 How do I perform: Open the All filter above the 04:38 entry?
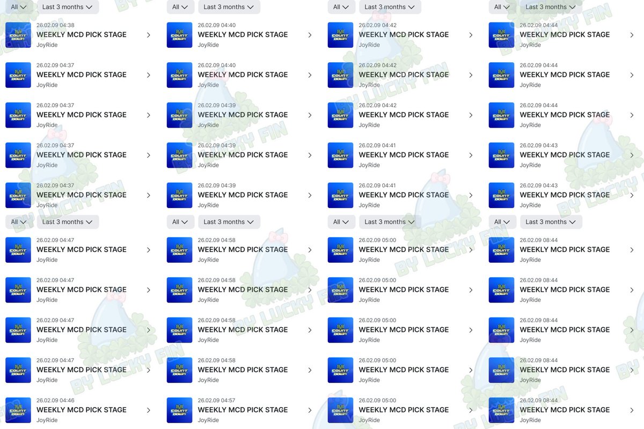19,7
